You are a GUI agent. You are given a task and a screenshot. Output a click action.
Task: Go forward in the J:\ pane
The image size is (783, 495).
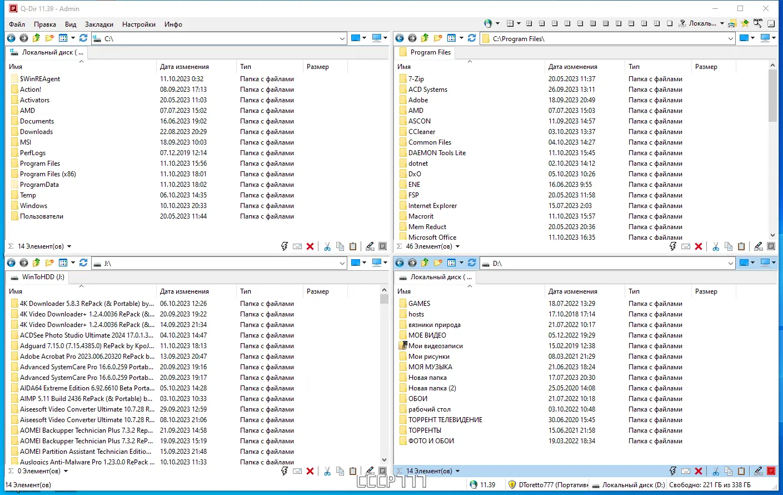click(x=23, y=263)
